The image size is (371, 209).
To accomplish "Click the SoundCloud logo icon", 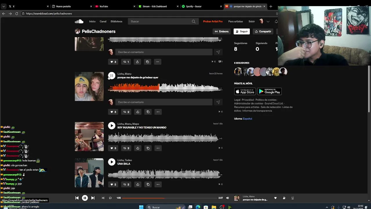I will coord(79,21).
